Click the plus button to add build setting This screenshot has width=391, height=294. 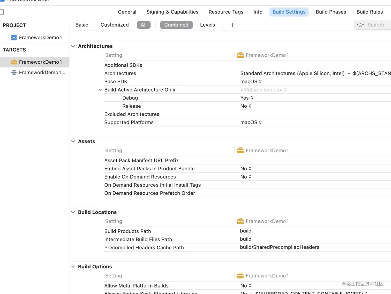[x=233, y=25]
